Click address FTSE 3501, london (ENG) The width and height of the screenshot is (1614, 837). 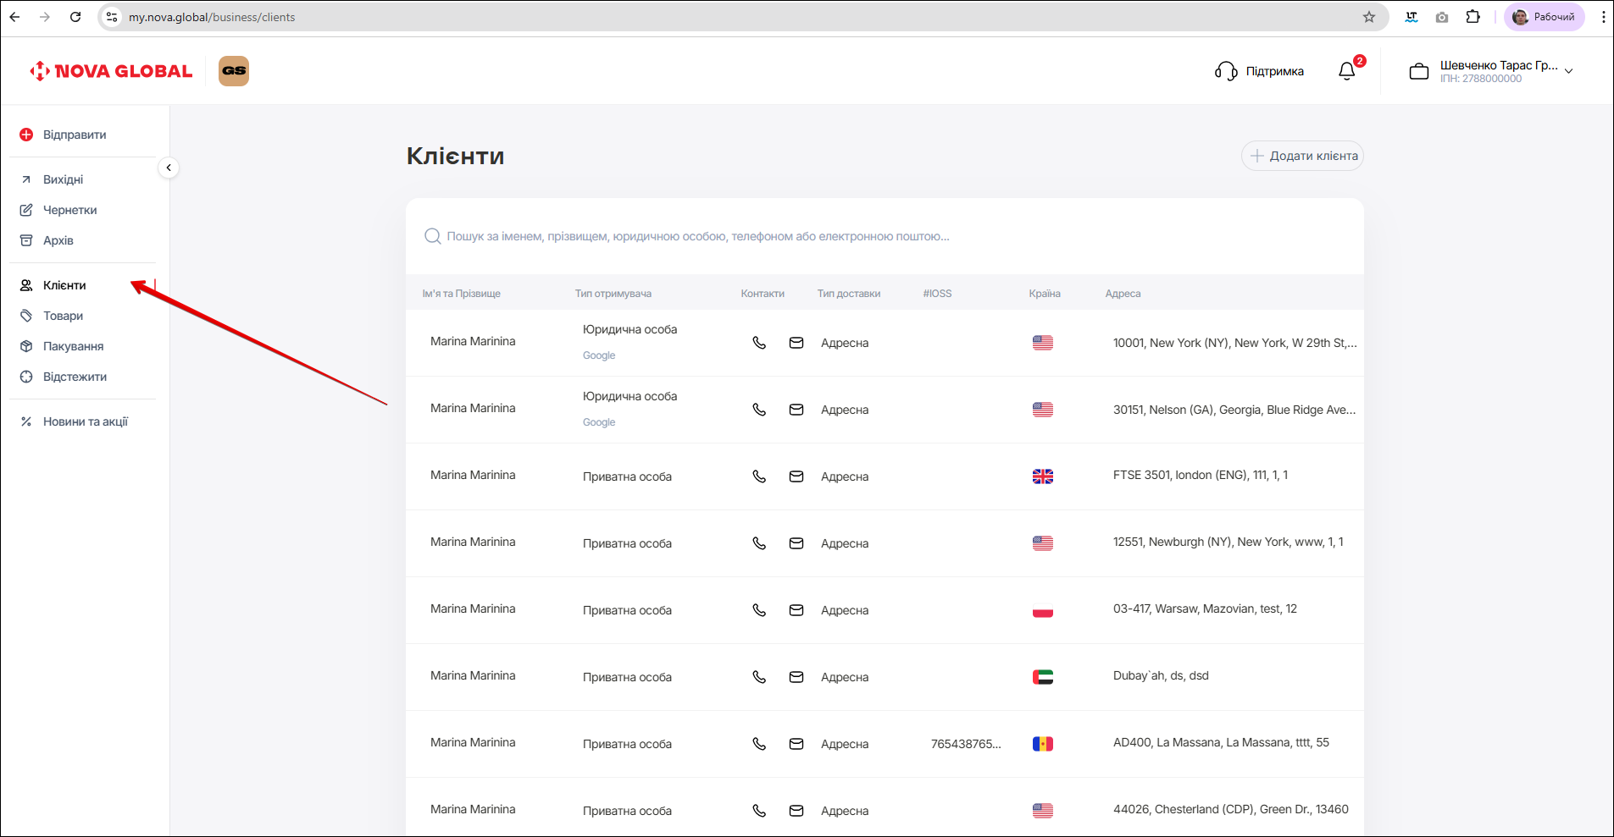tap(1201, 475)
